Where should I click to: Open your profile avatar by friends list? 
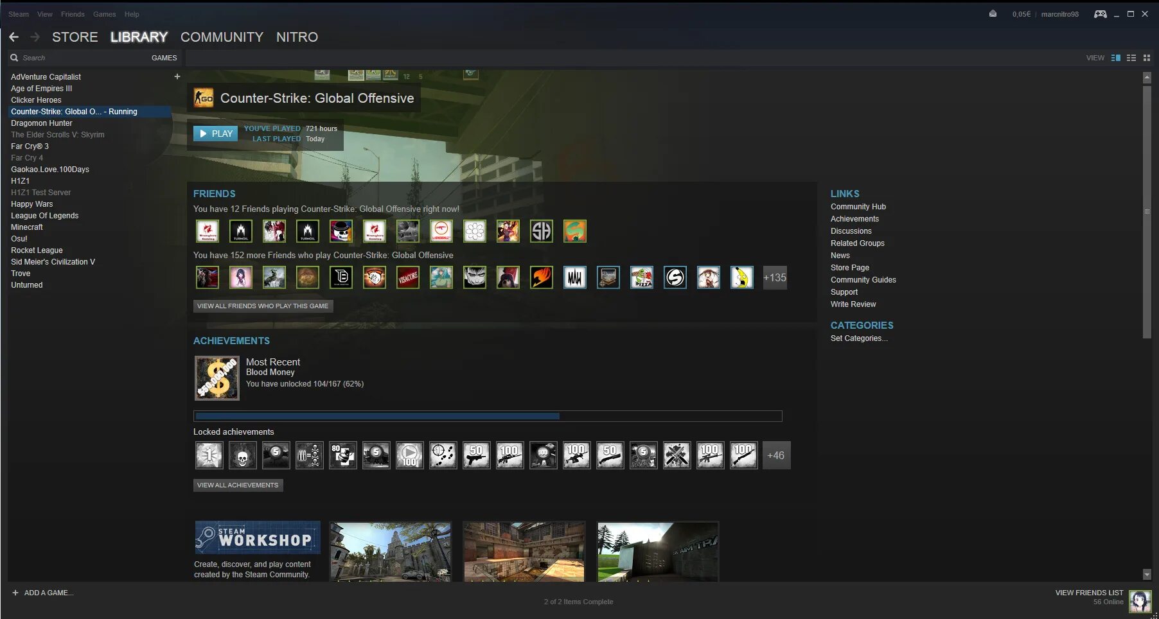click(x=1140, y=601)
